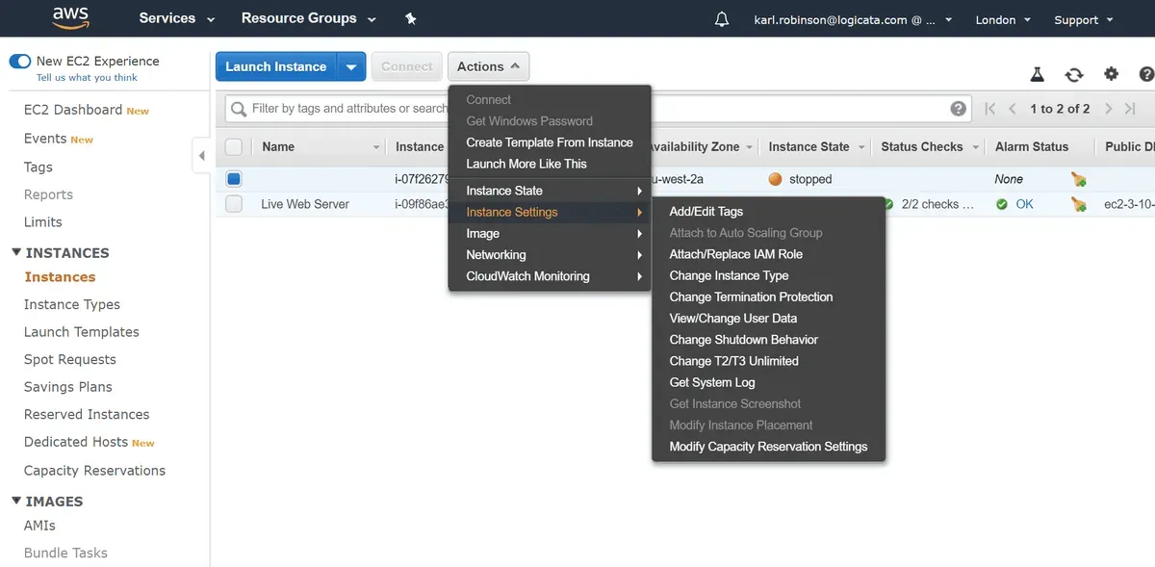Viewport: 1155px width, 567px height.
Task: Collapse the left sidebar with arrow handle
Action: click(x=201, y=155)
